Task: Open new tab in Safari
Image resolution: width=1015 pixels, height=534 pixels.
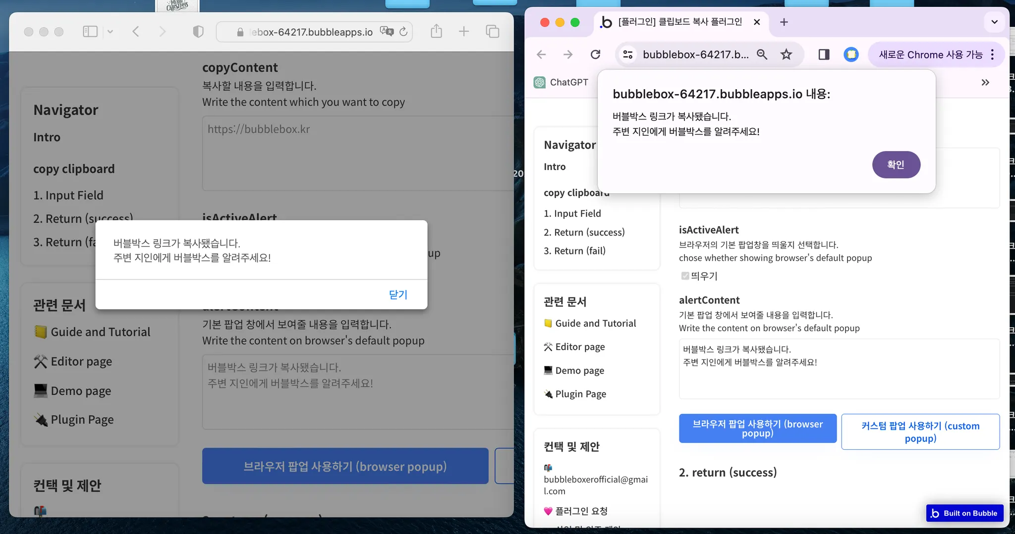Action: 464,32
